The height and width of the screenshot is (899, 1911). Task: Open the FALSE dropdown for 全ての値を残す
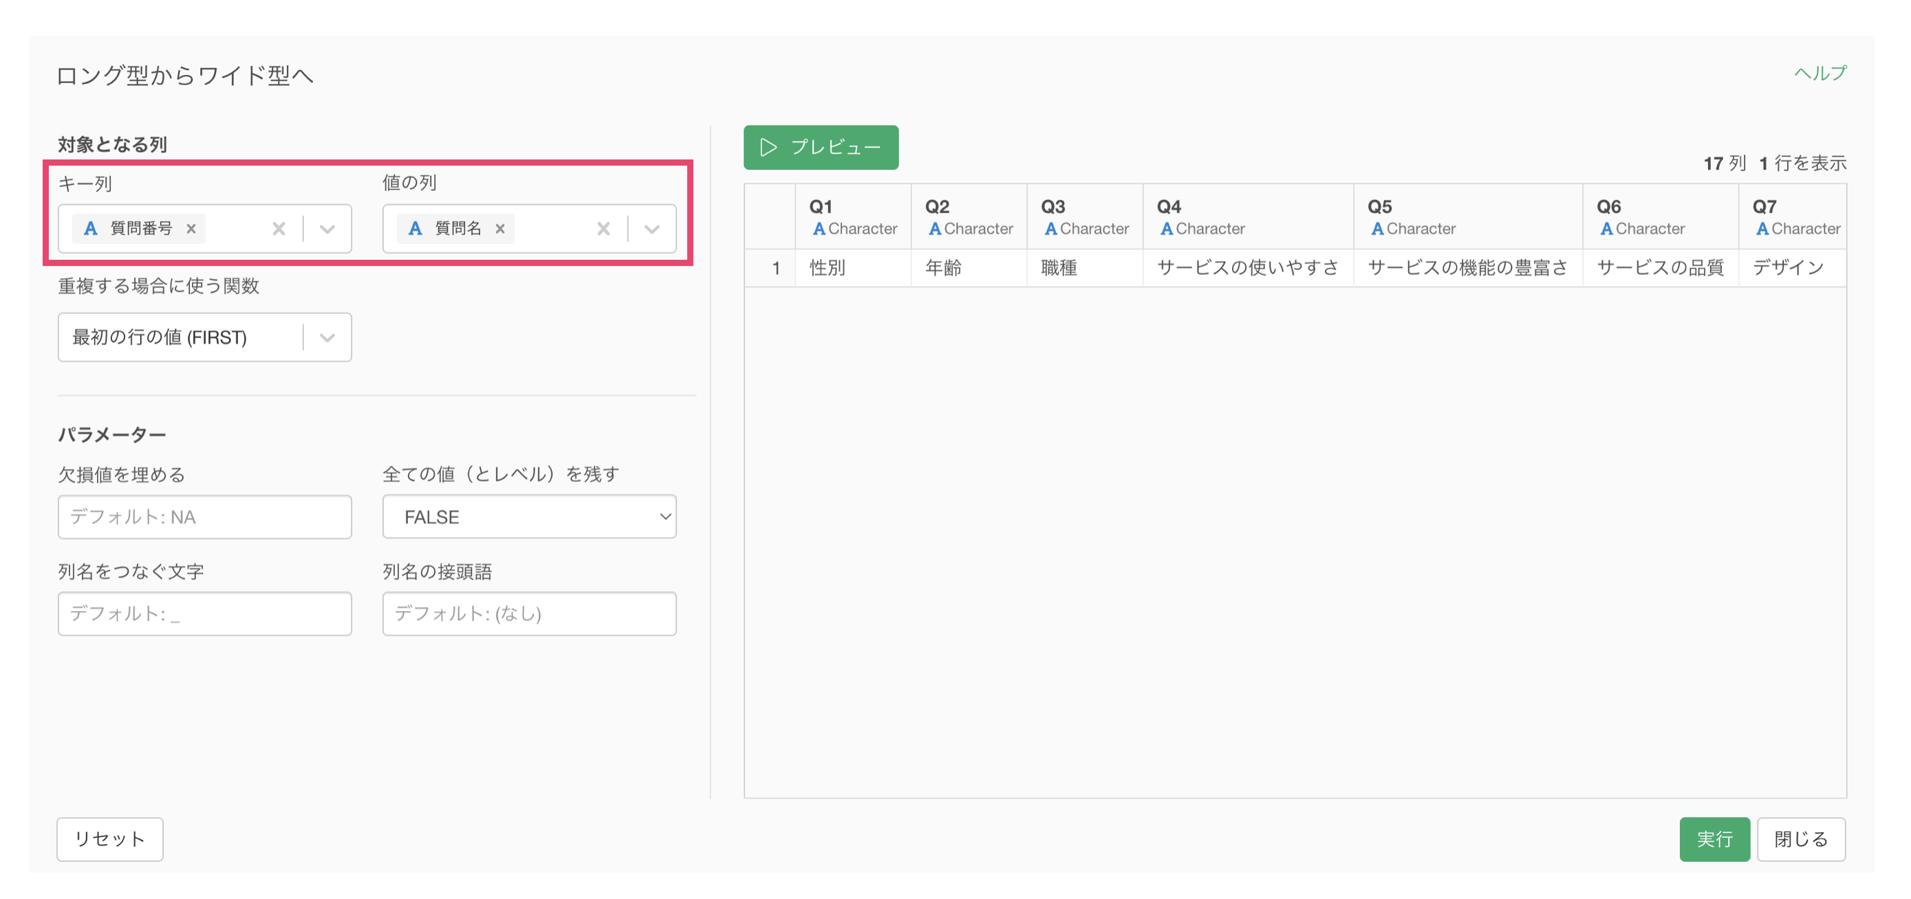pos(530,517)
